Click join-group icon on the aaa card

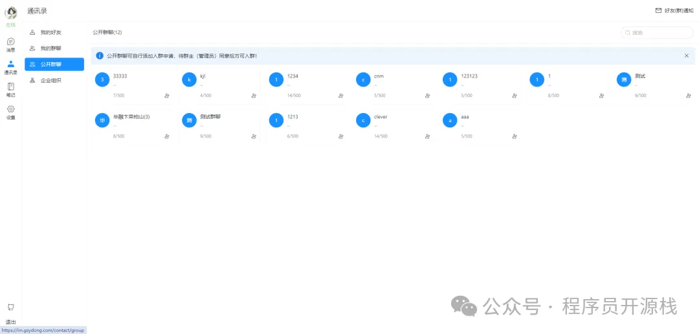(x=515, y=136)
